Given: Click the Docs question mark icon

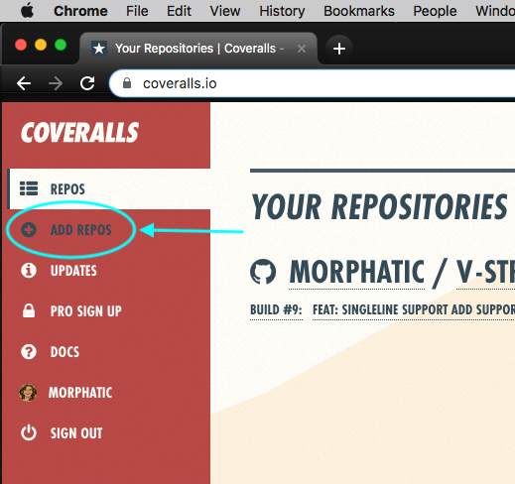Looking at the screenshot, I should pos(29,351).
